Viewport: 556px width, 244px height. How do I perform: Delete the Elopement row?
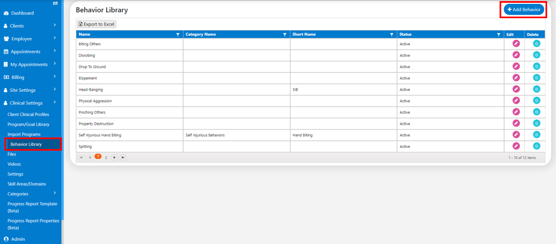coord(537,78)
